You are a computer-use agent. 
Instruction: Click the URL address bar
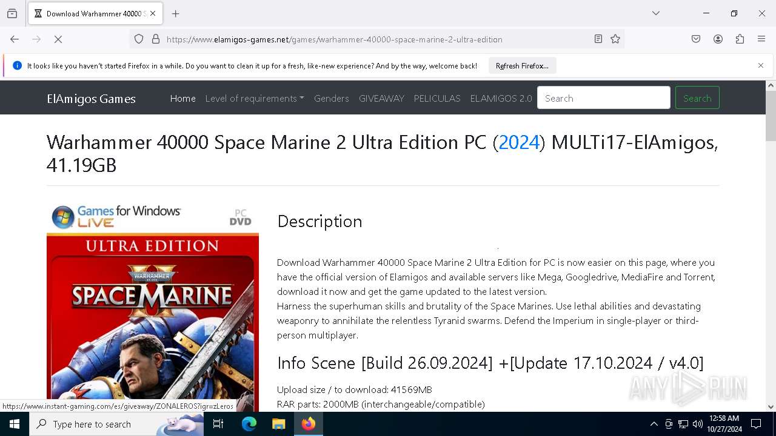(376, 39)
